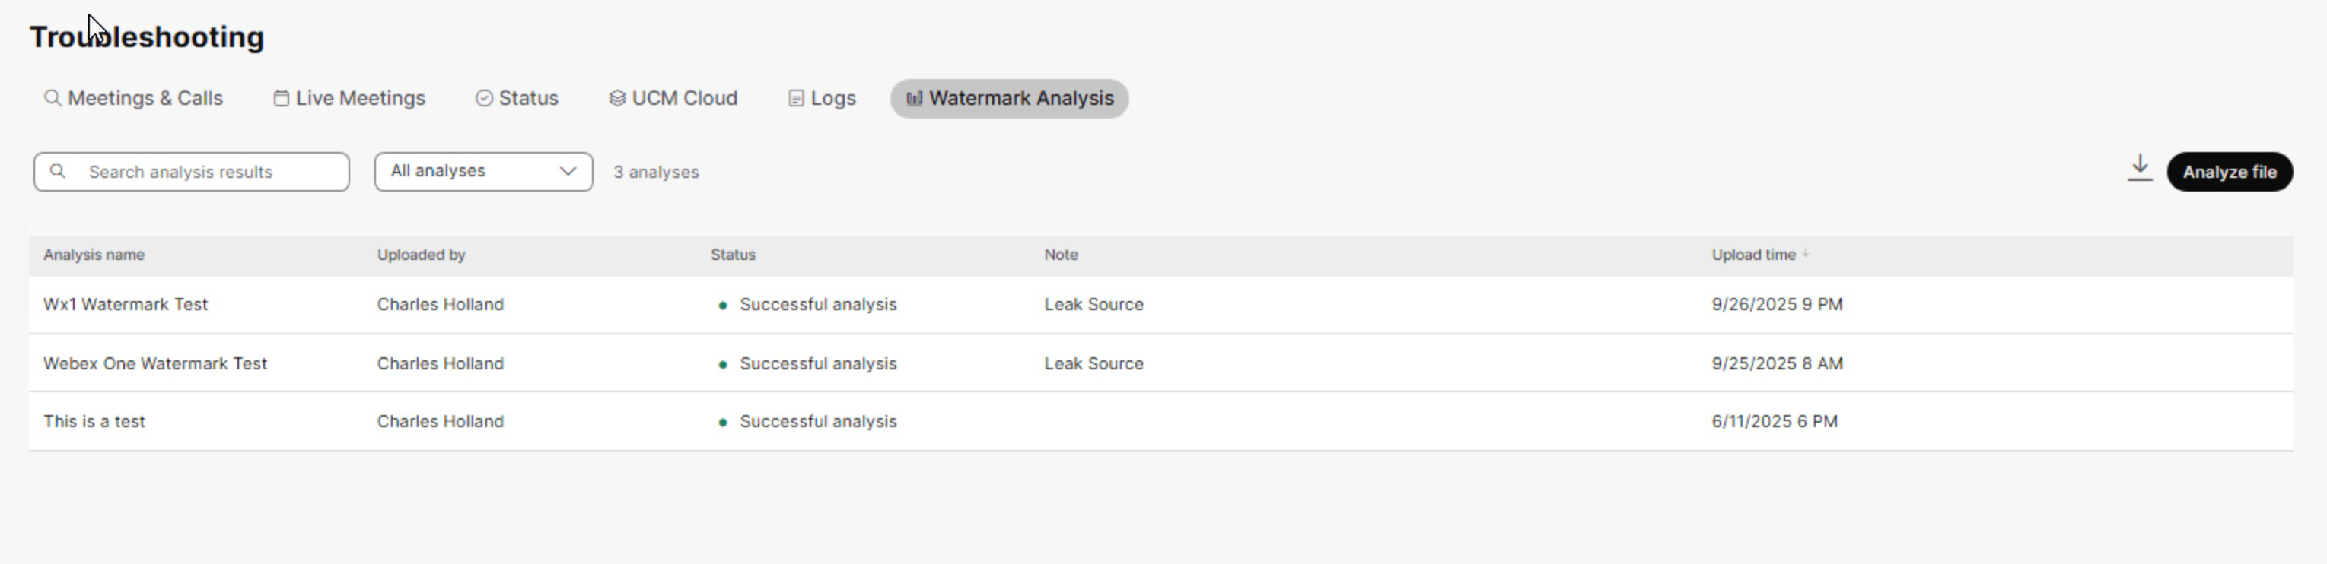The width and height of the screenshot is (2327, 564).
Task: Select the Logs tab
Action: (822, 98)
